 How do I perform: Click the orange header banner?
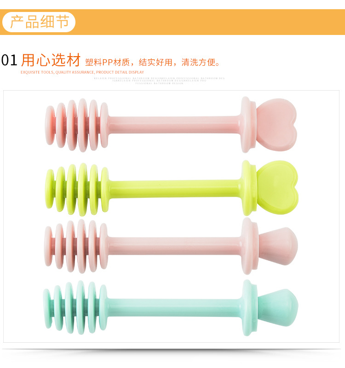tap(172, 22)
